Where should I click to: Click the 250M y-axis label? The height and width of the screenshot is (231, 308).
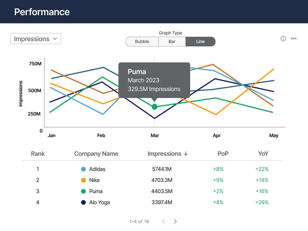pyautogui.click(x=34, y=114)
